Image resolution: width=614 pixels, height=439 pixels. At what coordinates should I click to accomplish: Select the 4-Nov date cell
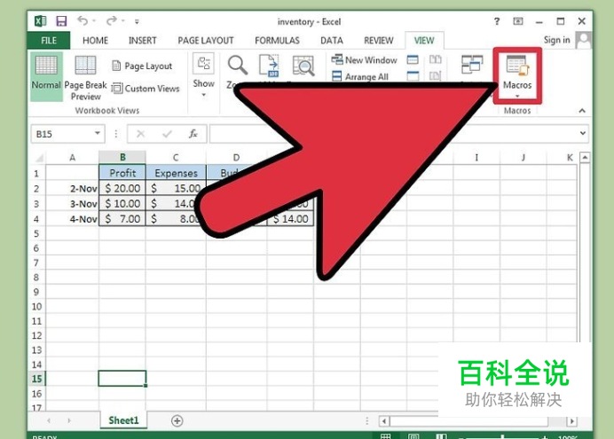(73, 219)
